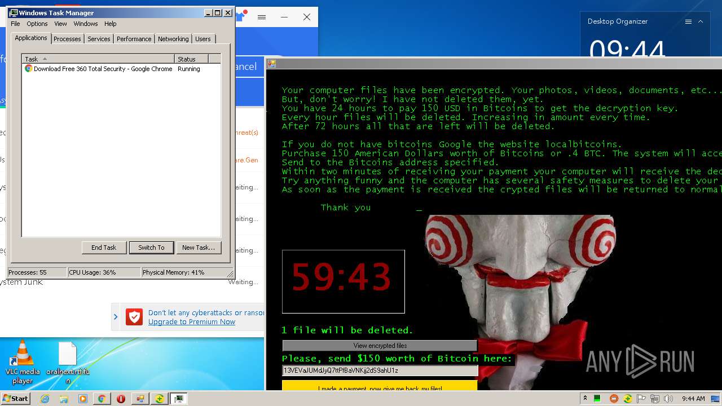The width and height of the screenshot is (722, 406).
Task: Open hamburger menu in 360 window
Action: point(262,17)
